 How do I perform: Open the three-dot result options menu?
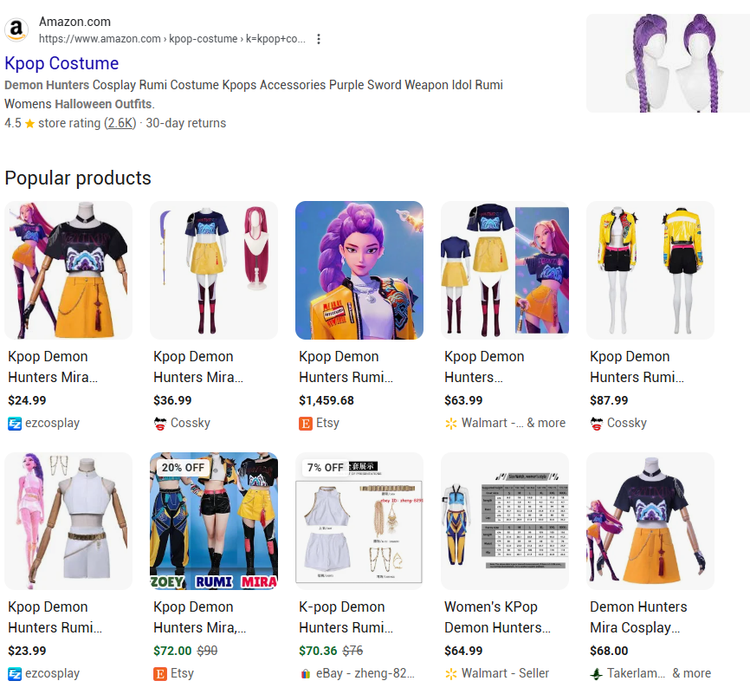[x=319, y=39]
